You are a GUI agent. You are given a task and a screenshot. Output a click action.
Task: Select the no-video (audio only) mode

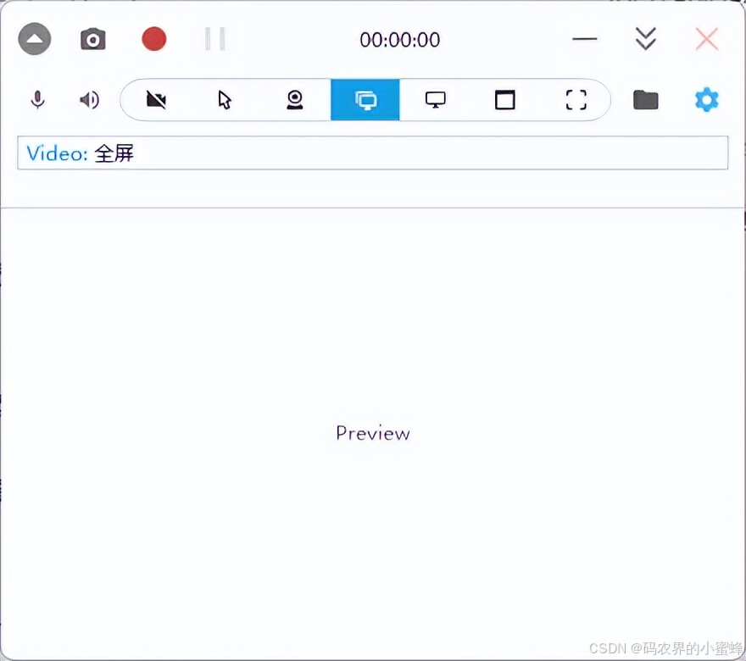[x=156, y=100]
